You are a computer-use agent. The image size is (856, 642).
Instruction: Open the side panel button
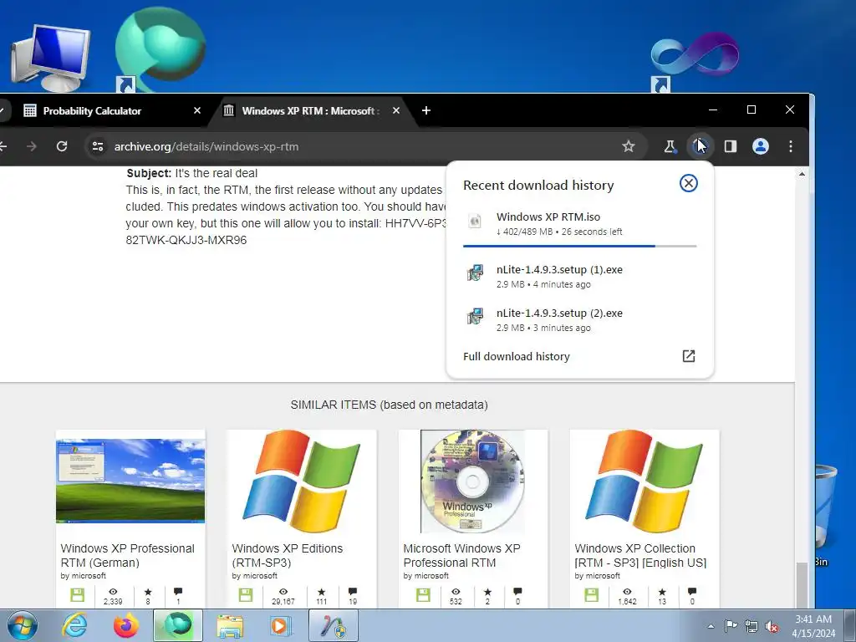click(731, 146)
